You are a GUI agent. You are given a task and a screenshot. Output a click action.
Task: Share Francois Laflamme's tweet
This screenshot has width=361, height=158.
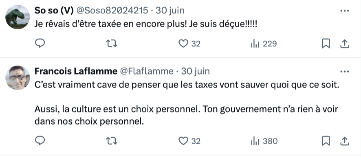[345, 141]
